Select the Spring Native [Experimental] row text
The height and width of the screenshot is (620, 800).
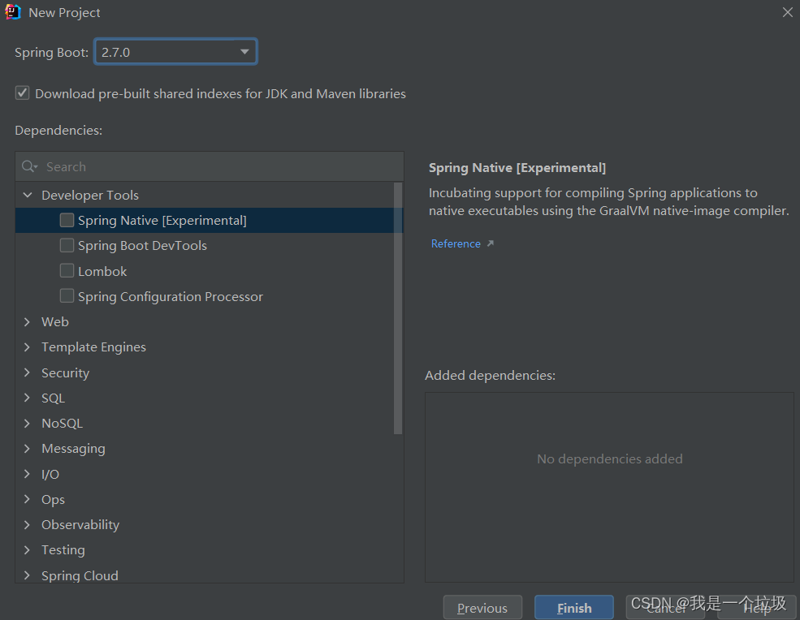coord(162,220)
